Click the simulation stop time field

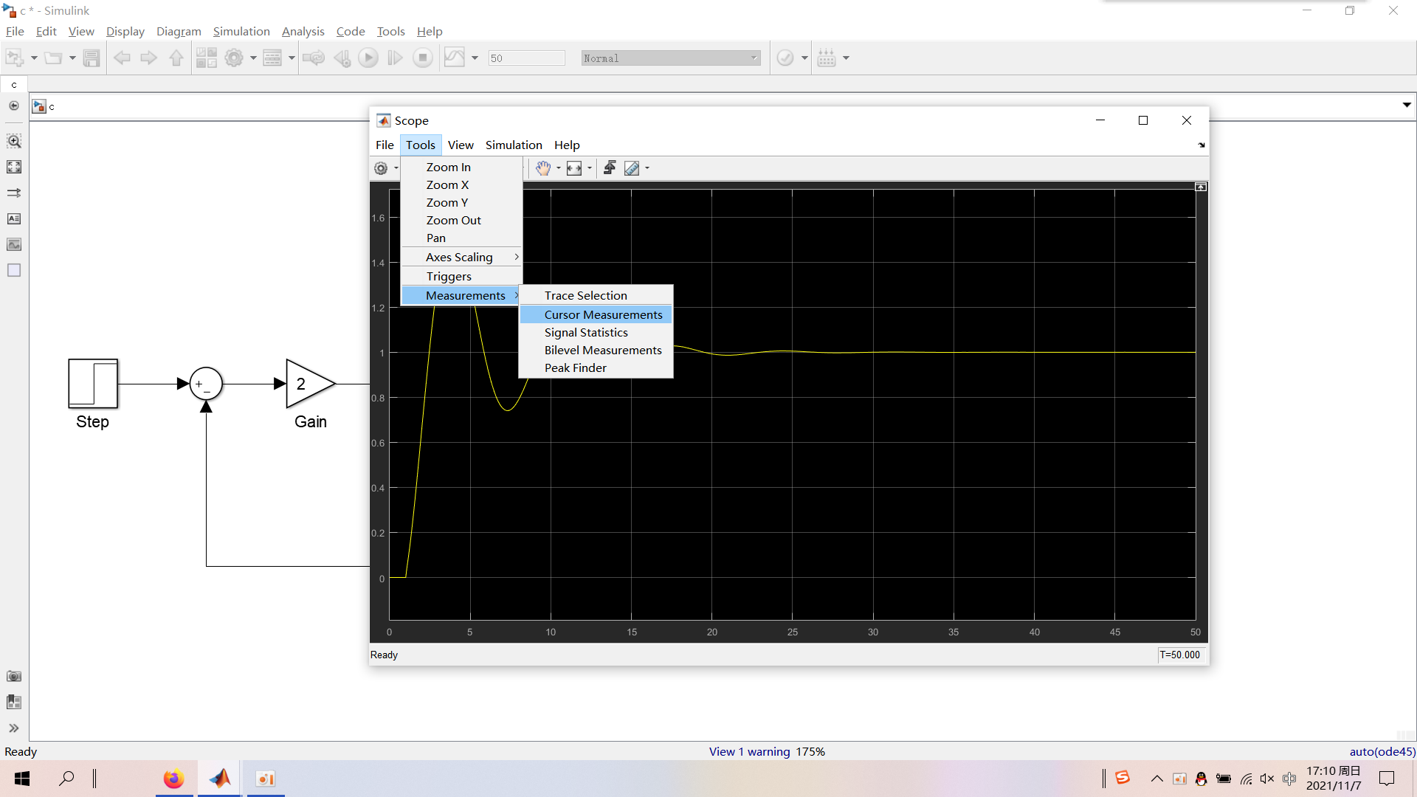coord(526,58)
